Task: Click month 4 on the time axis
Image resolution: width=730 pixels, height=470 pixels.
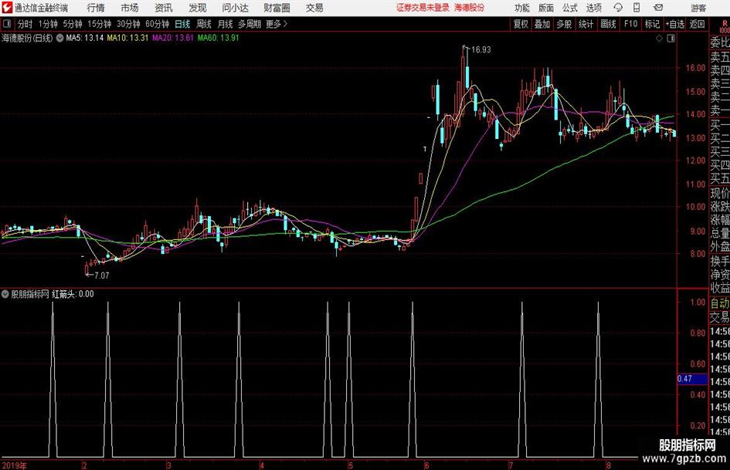Action: point(262,465)
